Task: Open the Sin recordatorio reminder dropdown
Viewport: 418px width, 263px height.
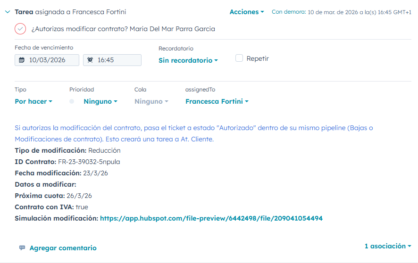Action: pyautogui.click(x=188, y=60)
